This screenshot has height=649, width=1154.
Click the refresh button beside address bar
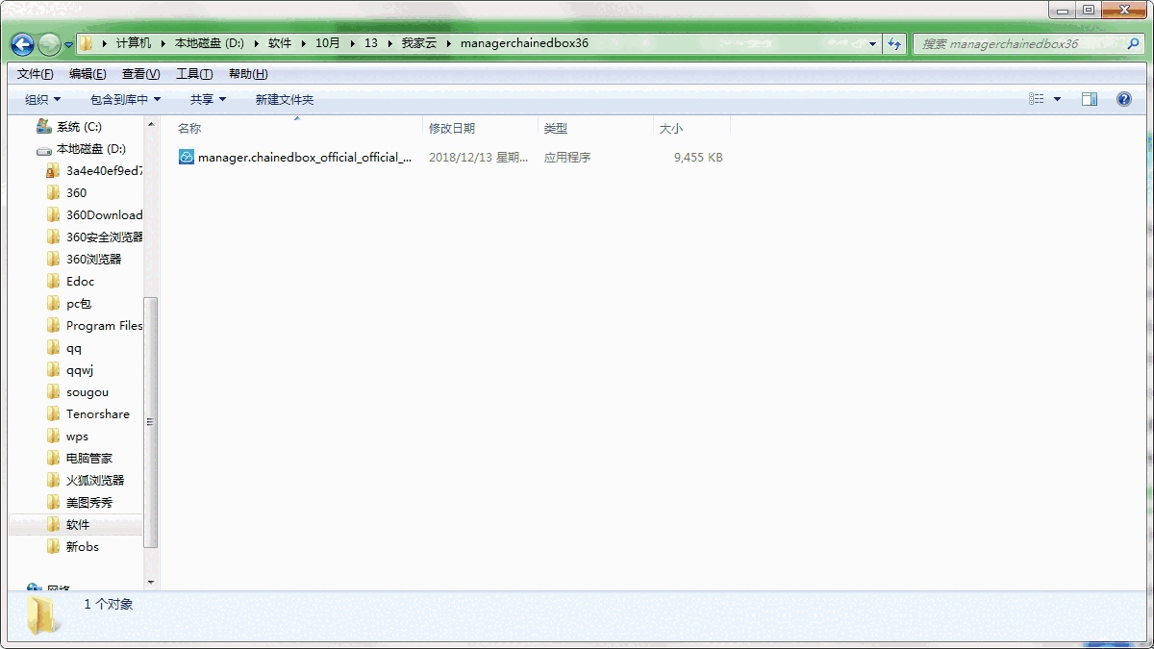click(894, 43)
